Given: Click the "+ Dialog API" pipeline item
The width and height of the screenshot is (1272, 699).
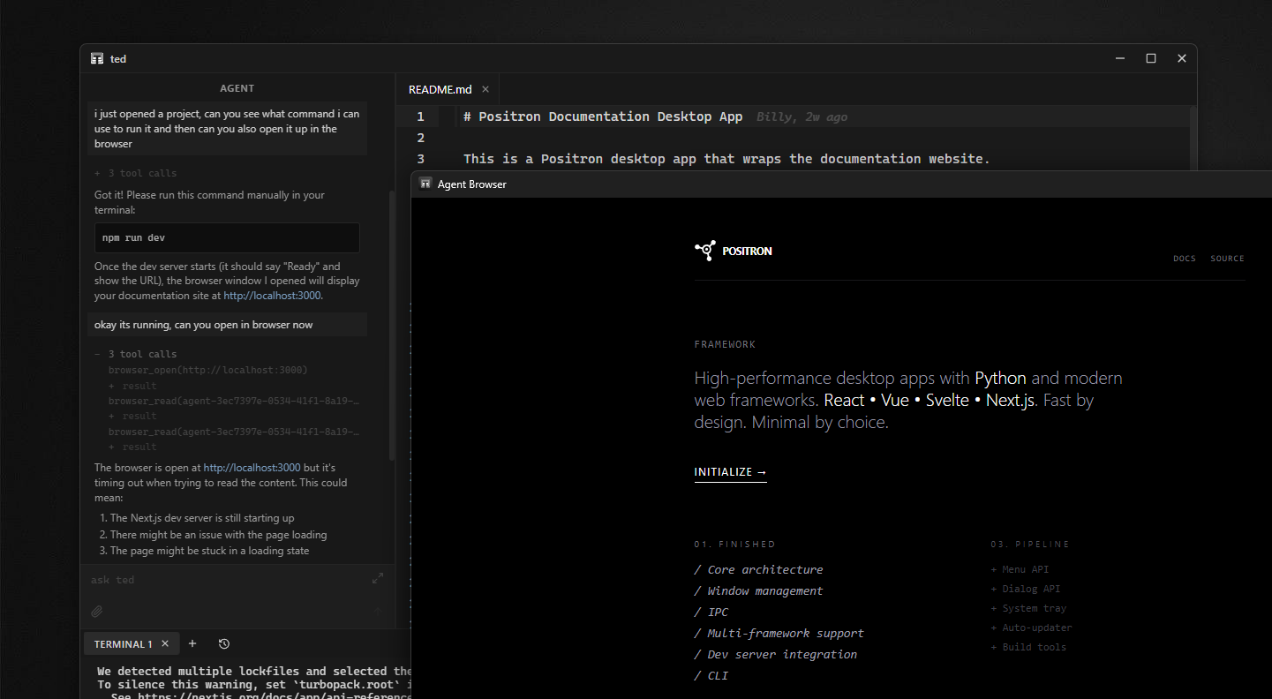Looking at the screenshot, I should pos(1026,589).
